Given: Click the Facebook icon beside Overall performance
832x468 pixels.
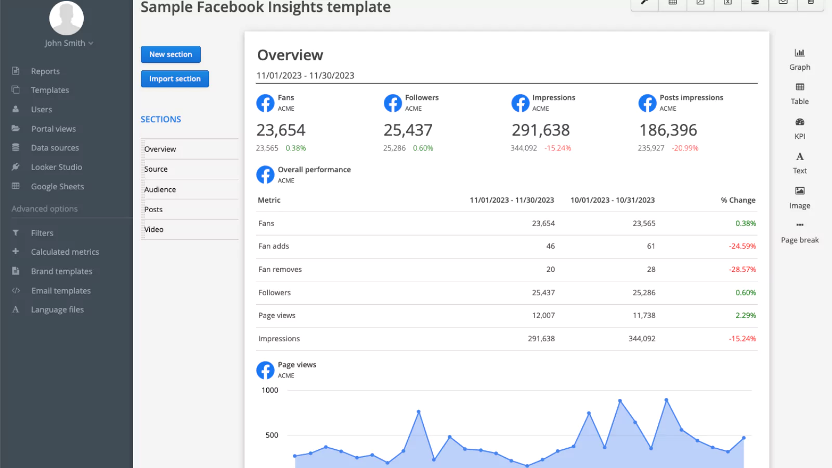Looking at the screenshot, I should click(265, 175).
